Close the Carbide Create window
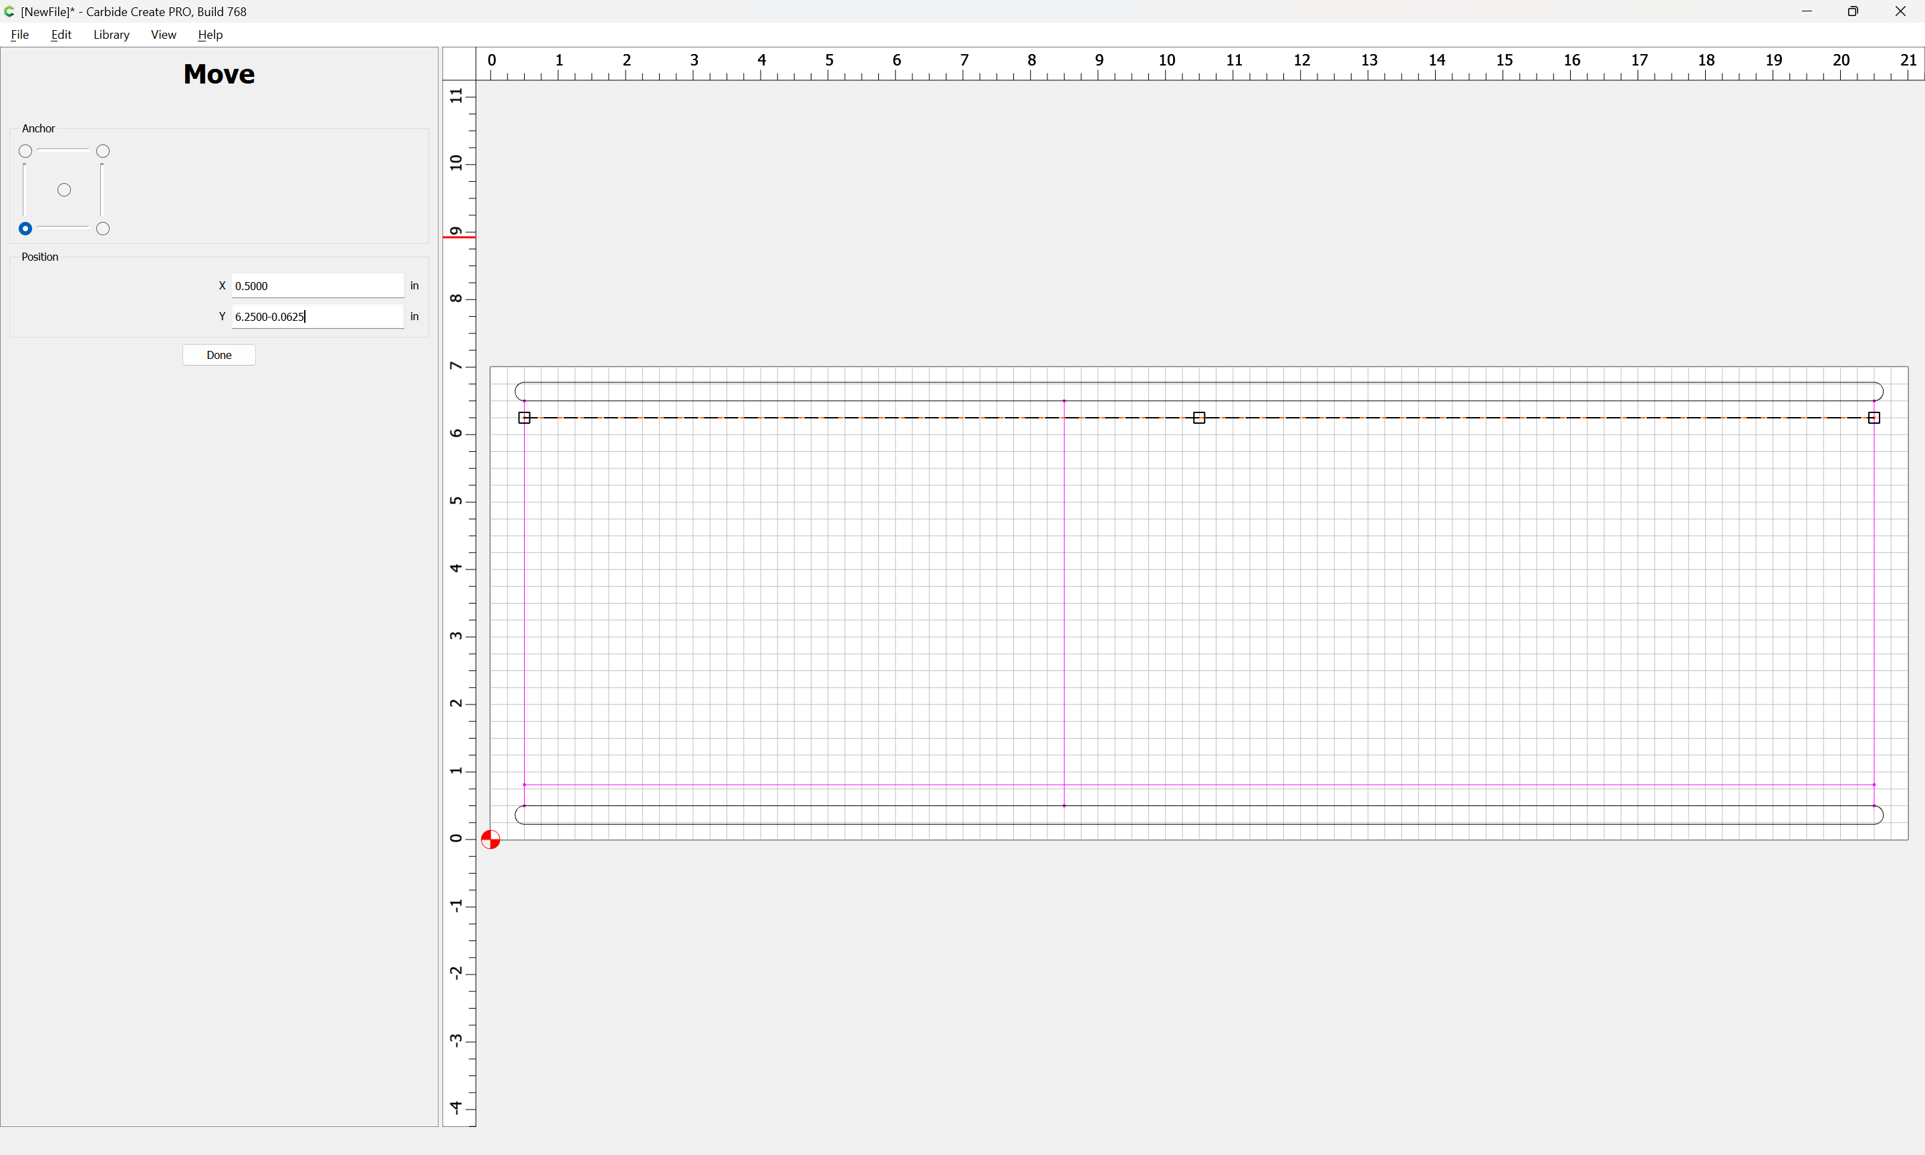1925x1155 pixels. click(1900, 11)
